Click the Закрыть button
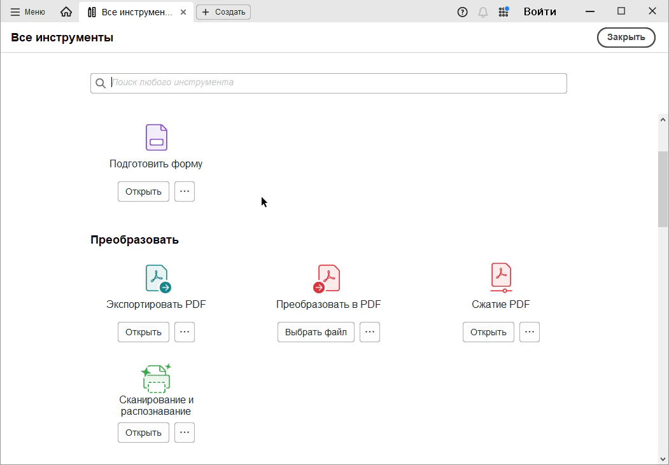The image size is (669, 465). click(x=626, y=38)
